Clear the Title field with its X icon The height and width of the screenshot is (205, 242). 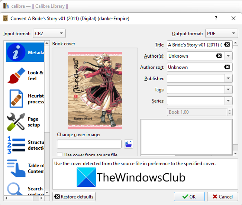tap(227, 45)
